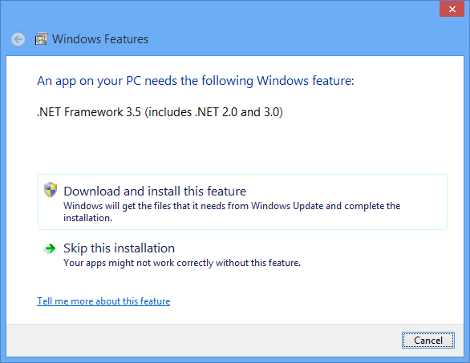Open Tell me more about this feature

point(103,301)
